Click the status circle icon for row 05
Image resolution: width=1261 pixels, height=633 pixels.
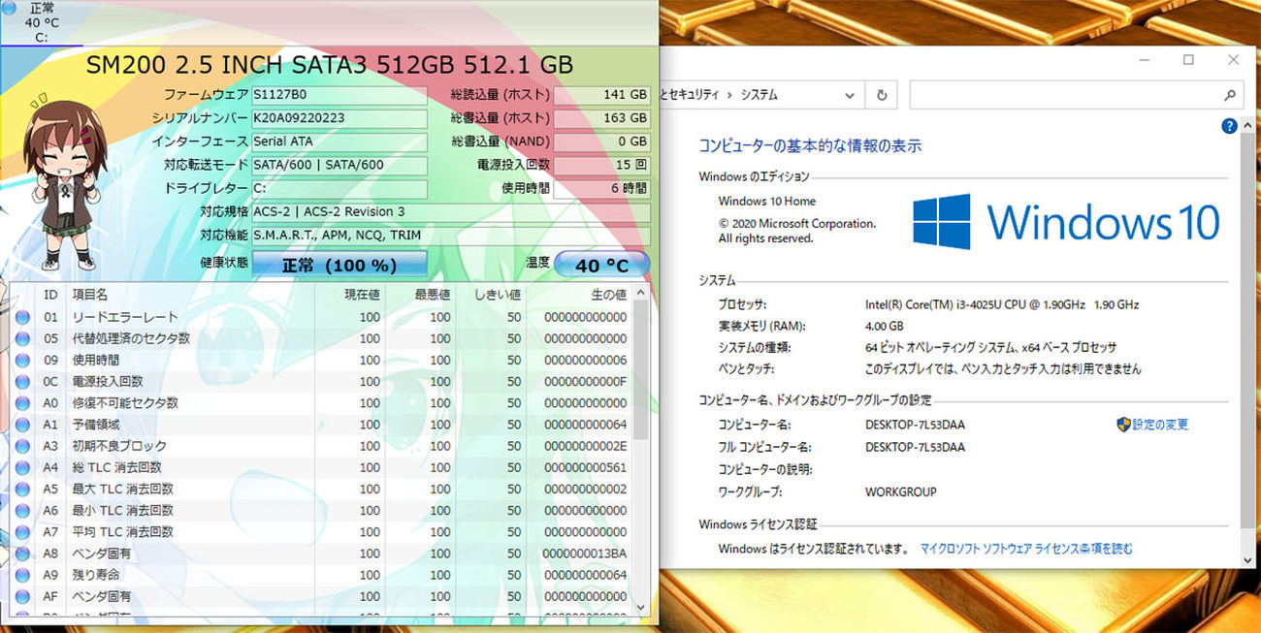[x=22, y=339]
